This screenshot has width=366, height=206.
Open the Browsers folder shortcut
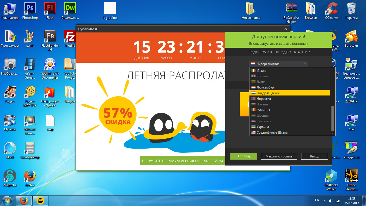[311, 11]
